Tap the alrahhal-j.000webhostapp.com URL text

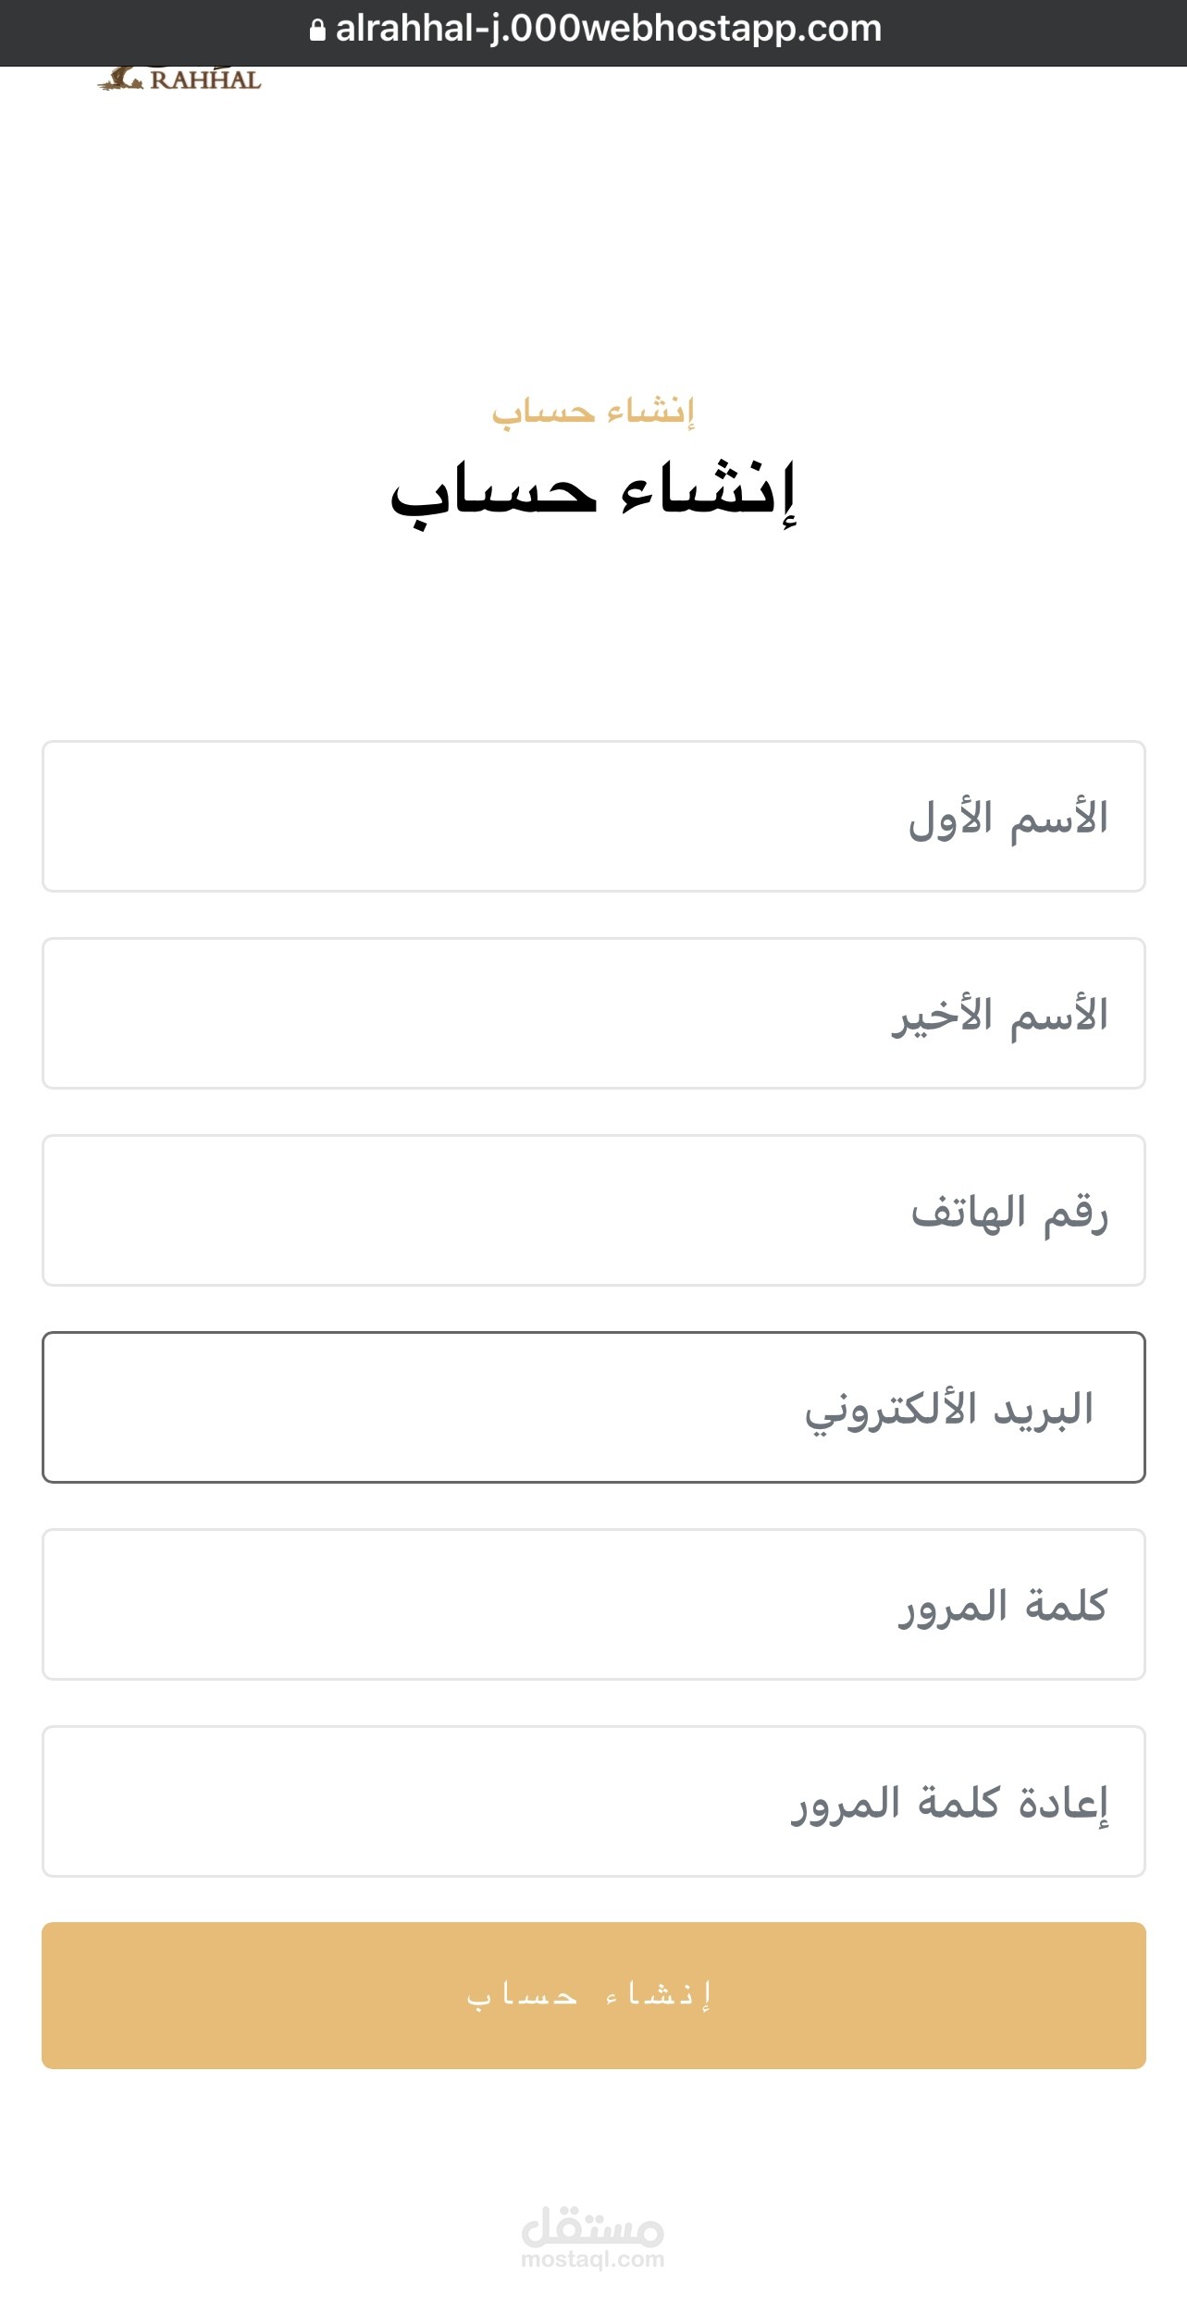coord(608,30)
